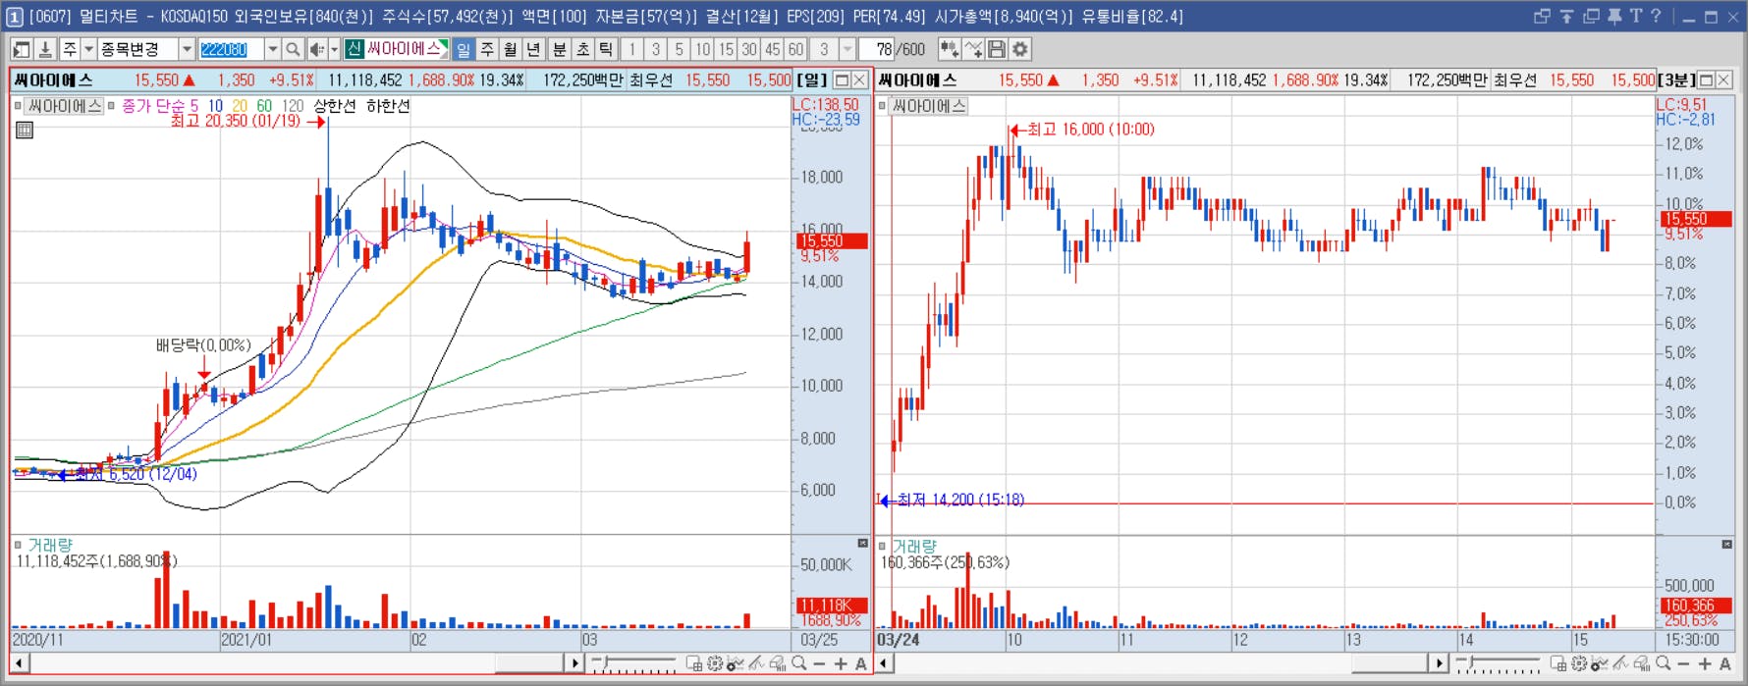Click eraser tool icon under daily chart

[x=777, y=664]
